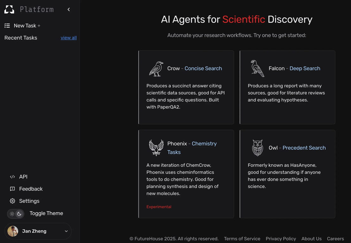This screenshot has width=351, height=243.
Task: Click the Crow card description text
Action: click(185, 97)
